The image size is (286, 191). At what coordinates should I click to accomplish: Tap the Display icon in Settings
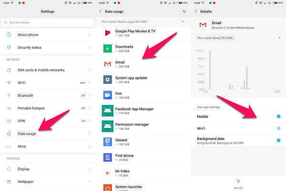[x=9, y=169]
